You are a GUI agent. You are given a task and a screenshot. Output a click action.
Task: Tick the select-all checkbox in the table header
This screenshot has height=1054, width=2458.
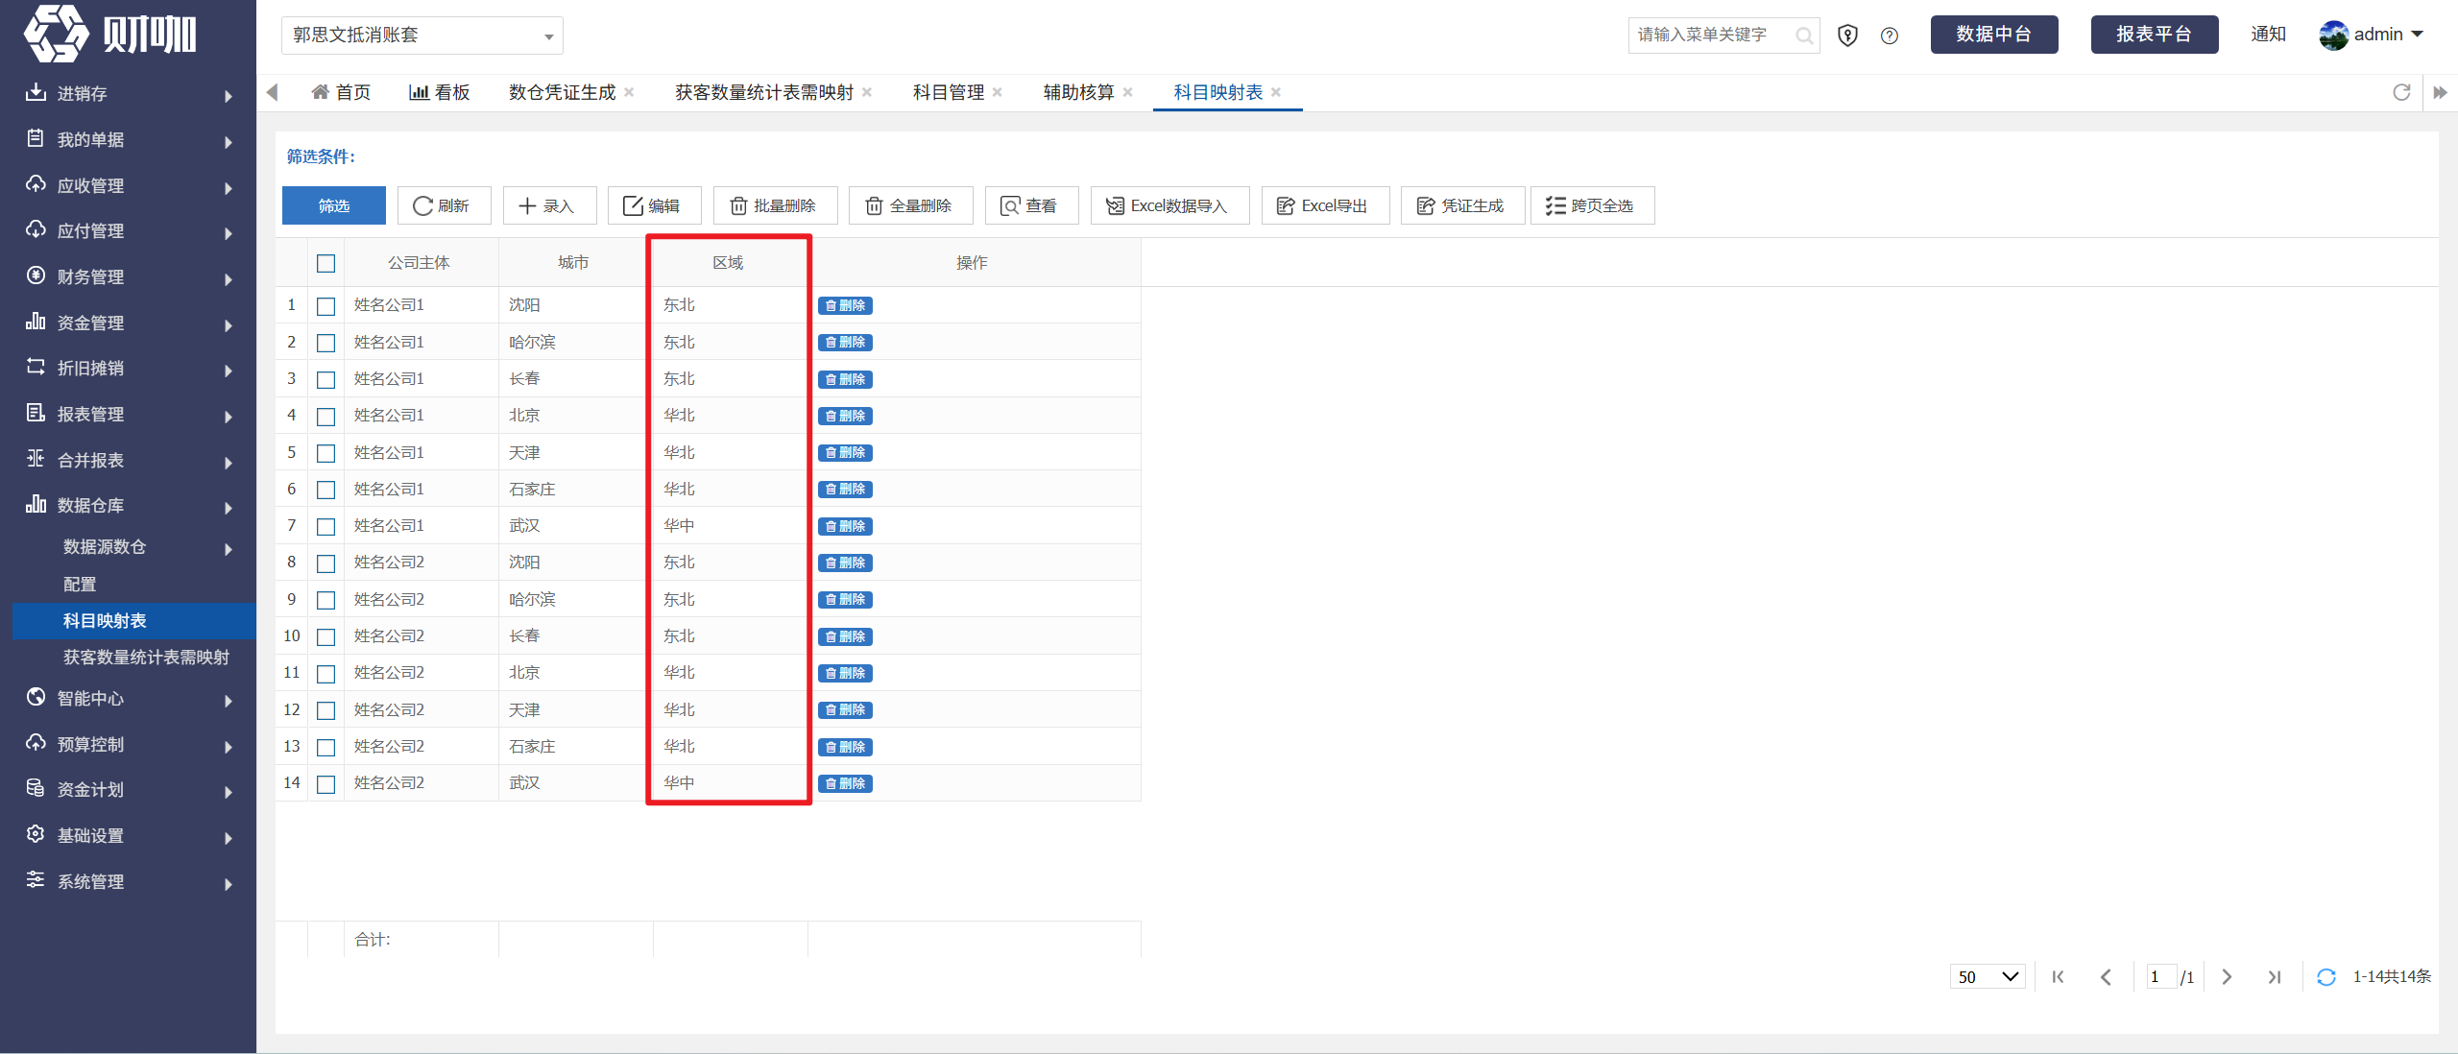pyautogui.click(x=326, y=263)
